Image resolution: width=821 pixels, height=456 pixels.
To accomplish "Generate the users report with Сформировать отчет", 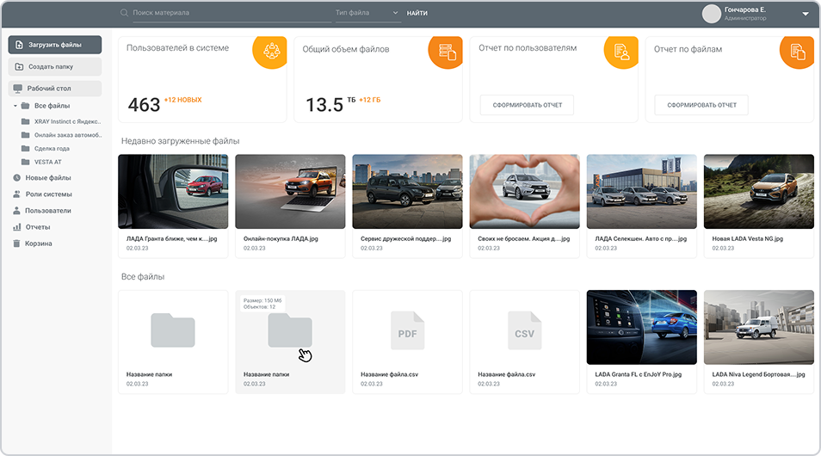I will point(527,105).
